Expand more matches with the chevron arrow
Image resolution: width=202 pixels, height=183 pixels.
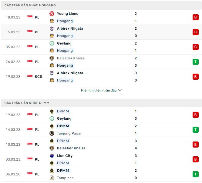pos(120,90)
